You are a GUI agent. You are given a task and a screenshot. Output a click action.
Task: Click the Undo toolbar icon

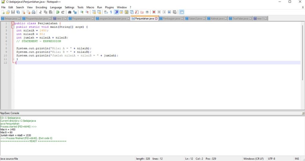57,12
